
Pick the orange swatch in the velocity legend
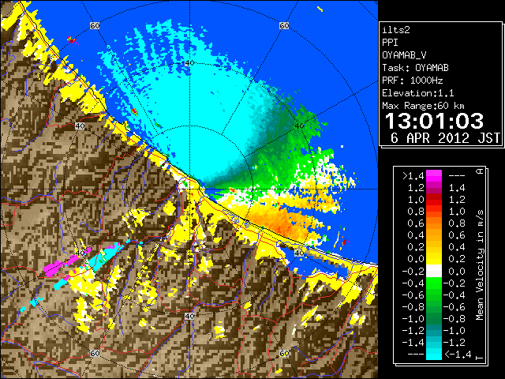pyautogui.click(x=434, y=223)
